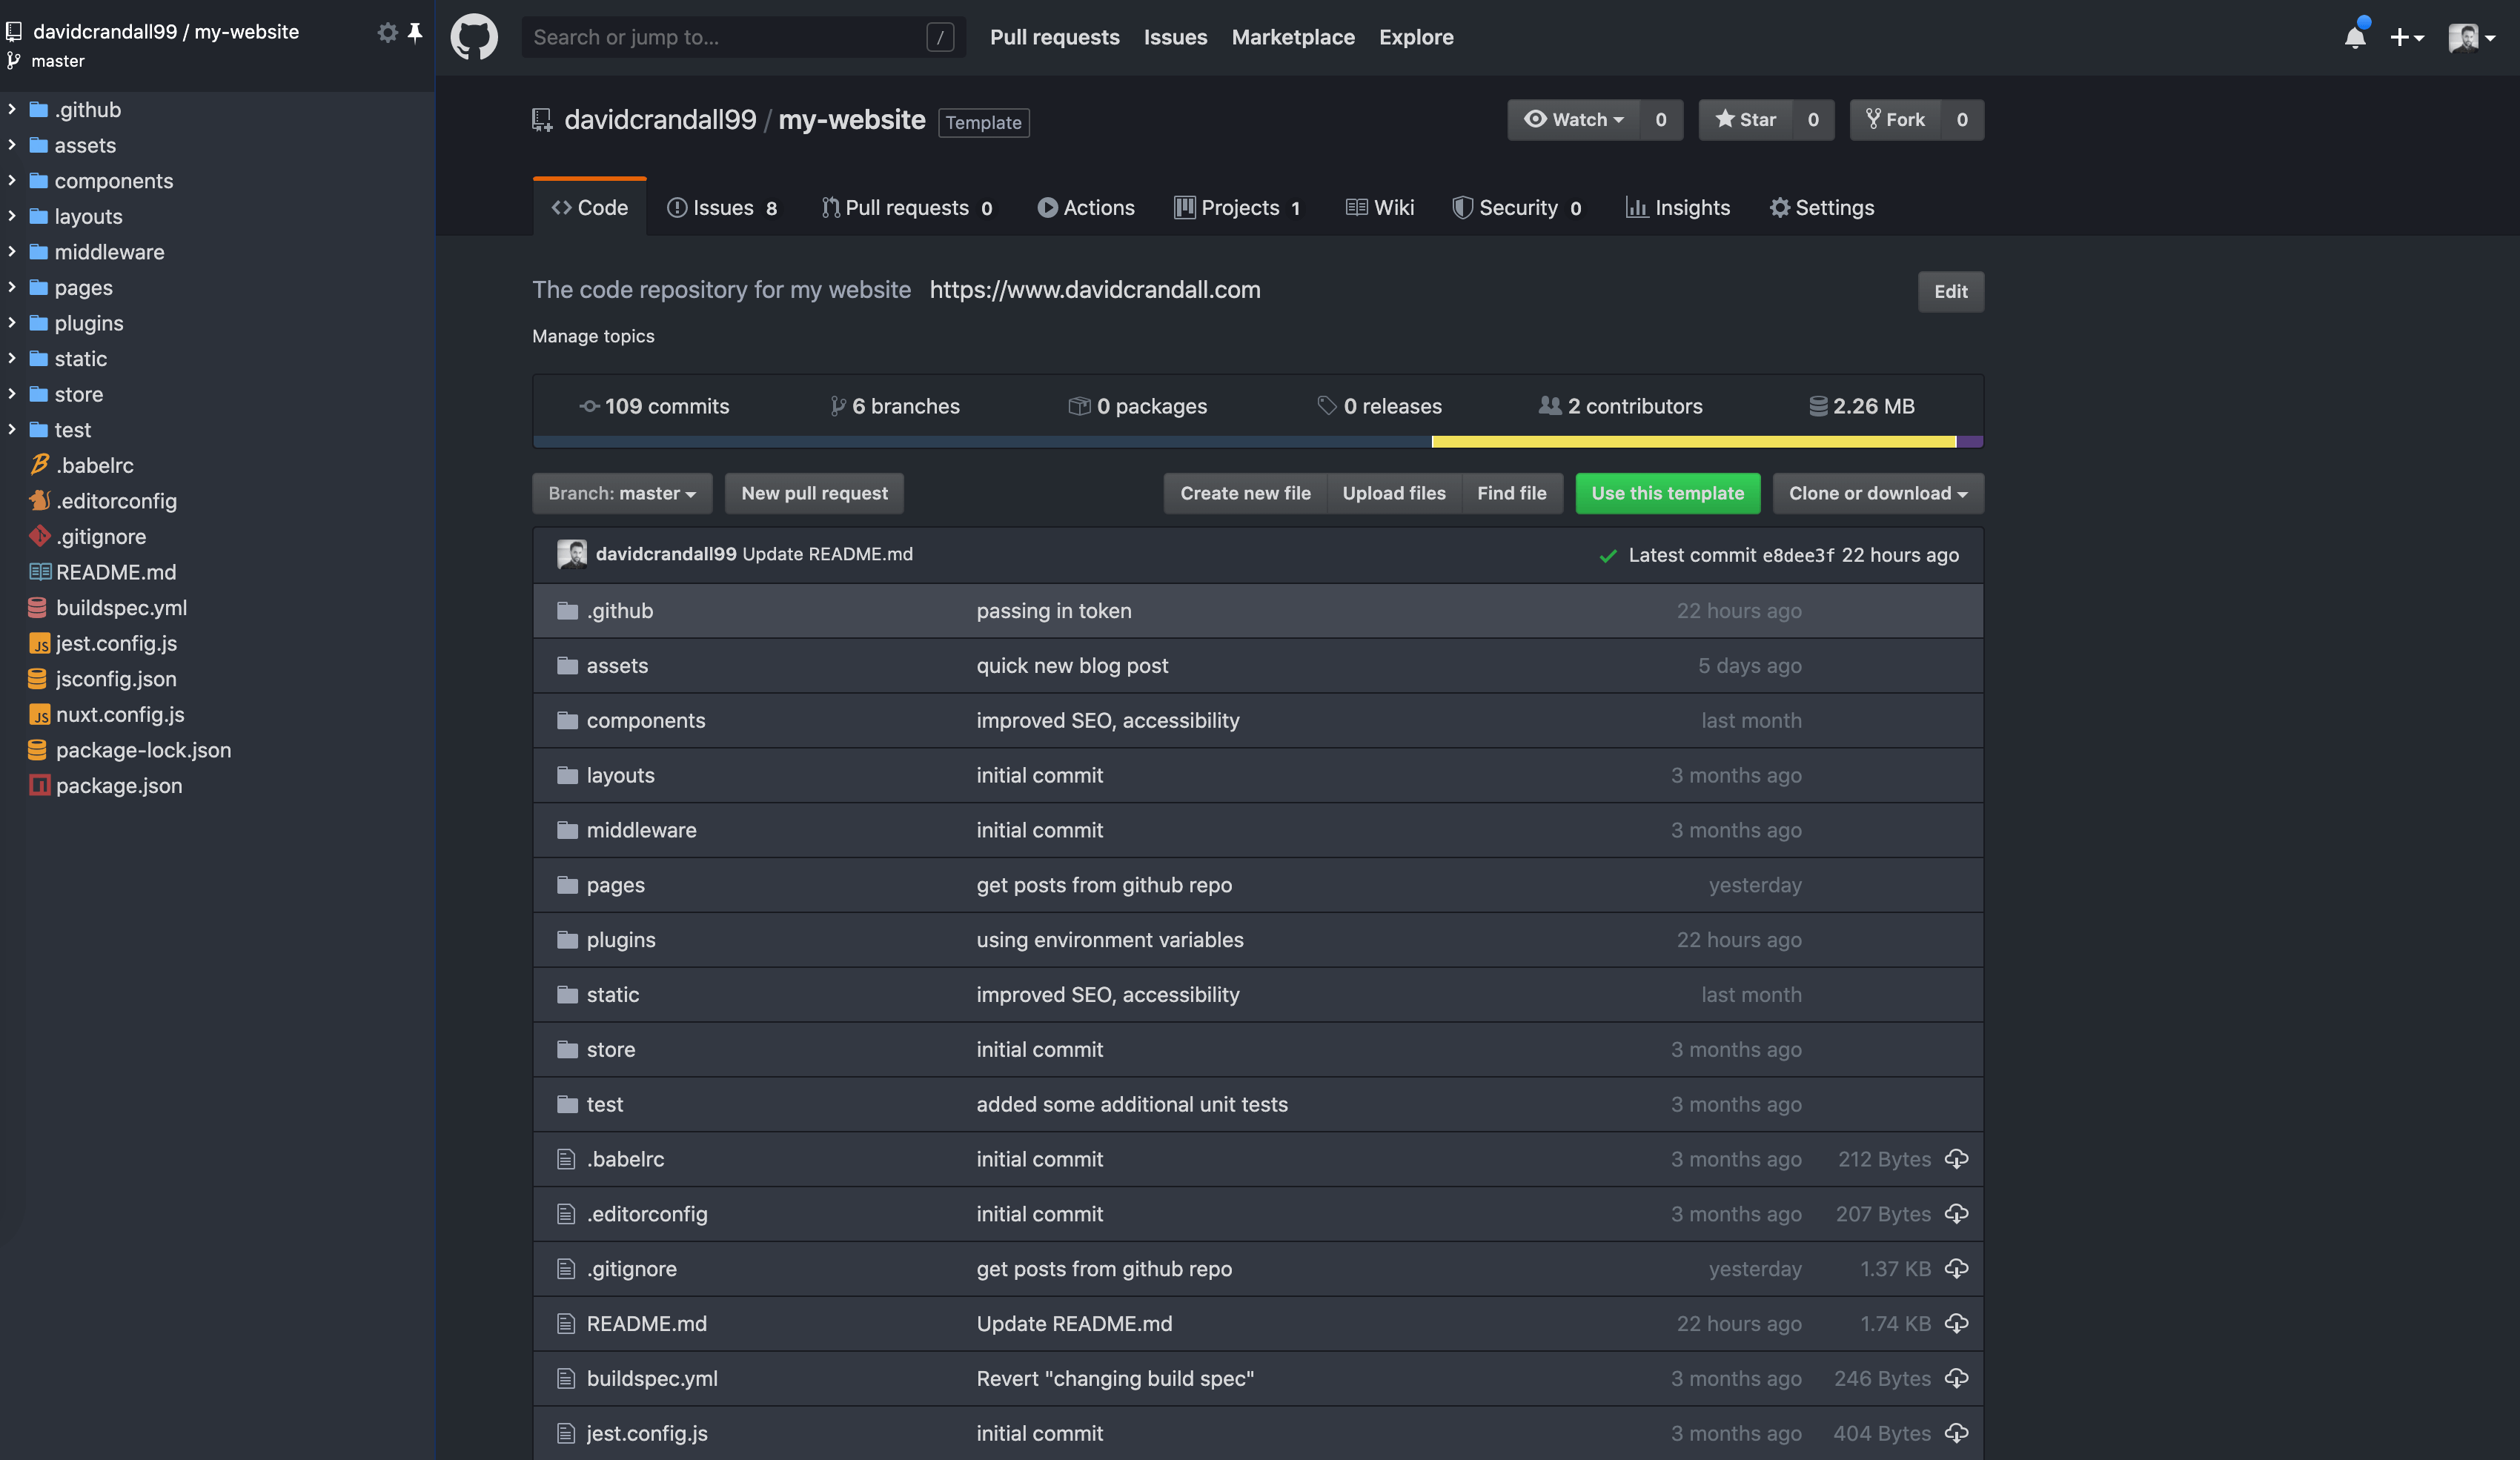Click Use this template button
The image size is (2520, 1460).
click(x=1668, y=492)
